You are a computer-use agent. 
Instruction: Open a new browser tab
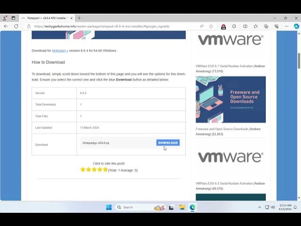(79, 18)
